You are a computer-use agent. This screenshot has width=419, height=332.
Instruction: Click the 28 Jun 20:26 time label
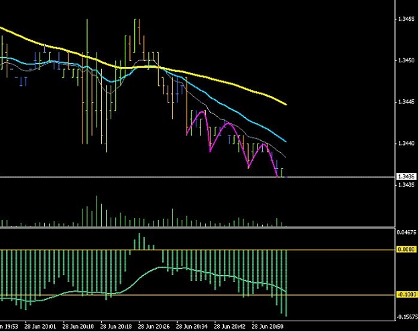(x=154, y=327)
